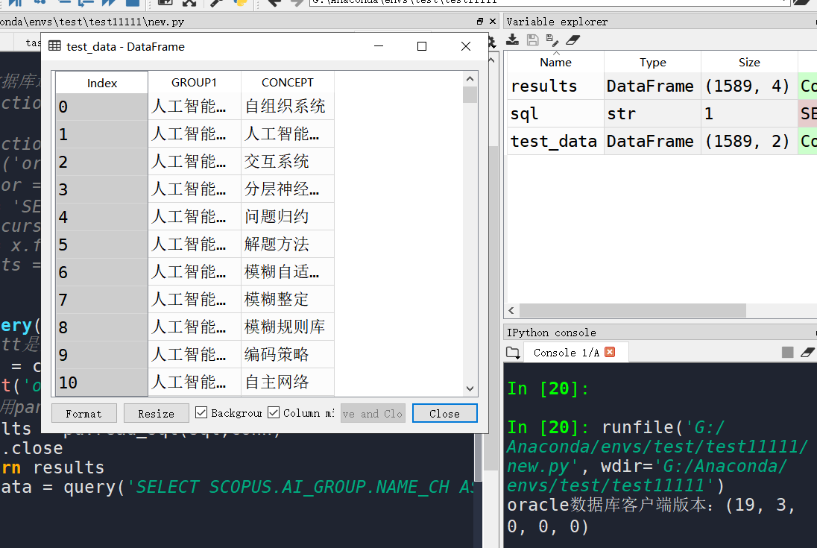
Task: Toggle the Column min/max checkbox
Action: 274,412
